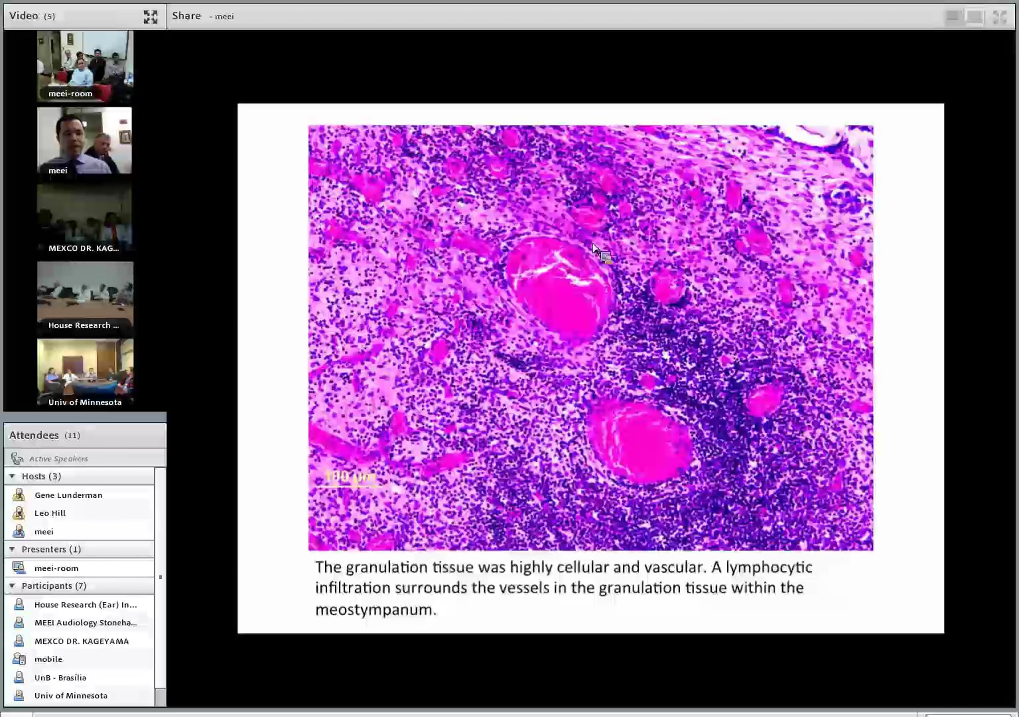This screenshot has width=1019, height=717.
Task: Click the Active Speakers icon
Action: pyautogui.click(x=17, y=458)
